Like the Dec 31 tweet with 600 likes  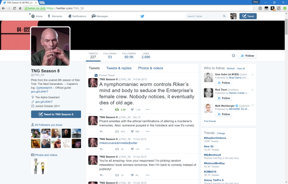[x=135, y=131]
